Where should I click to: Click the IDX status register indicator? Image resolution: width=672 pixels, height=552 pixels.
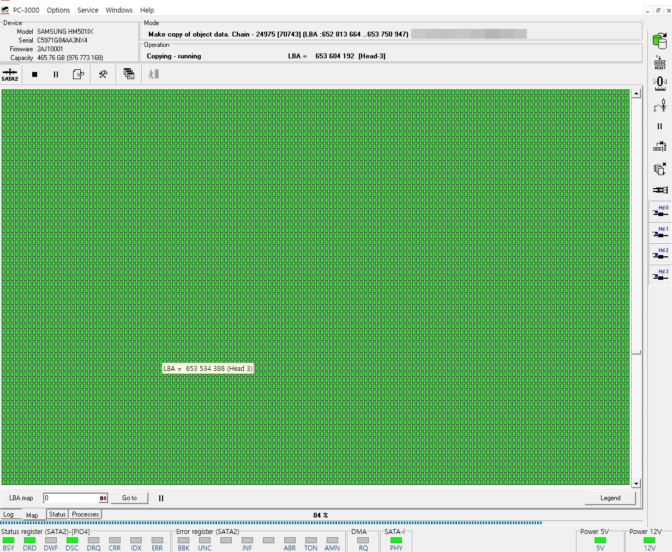point(136,541)
